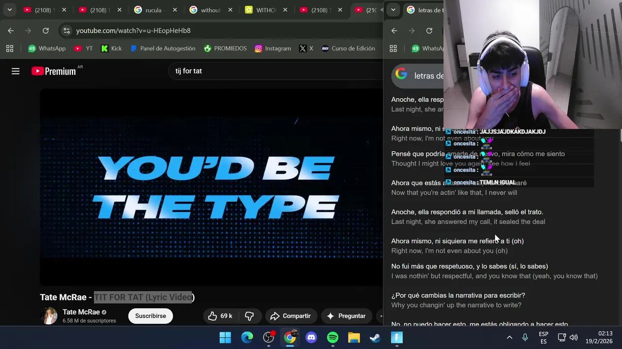Open the X bookmark

click(x=306, y=48)
